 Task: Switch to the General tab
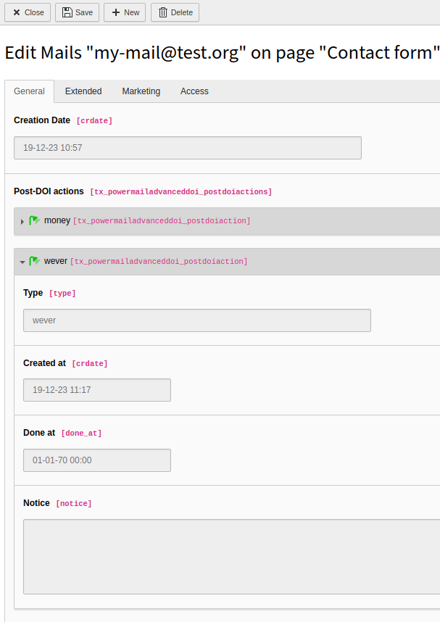(x=30, y=91)
